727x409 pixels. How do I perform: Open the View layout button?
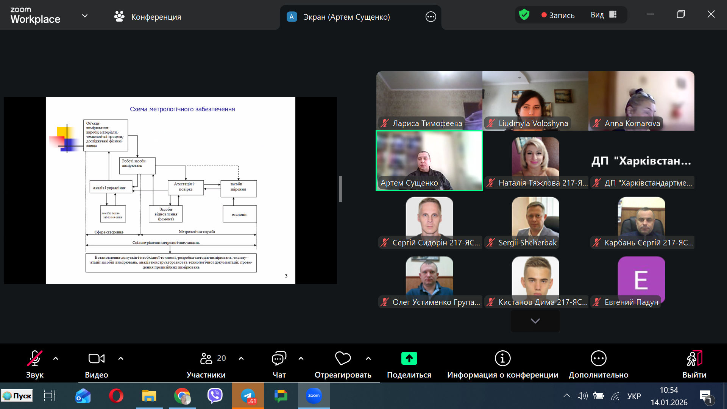pyautogui.click(x=604, y=15)
